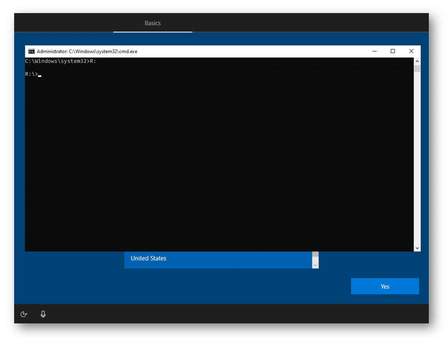Click the console scrollbar up arrow
This screenshot has width=447, height=338.
417,61
